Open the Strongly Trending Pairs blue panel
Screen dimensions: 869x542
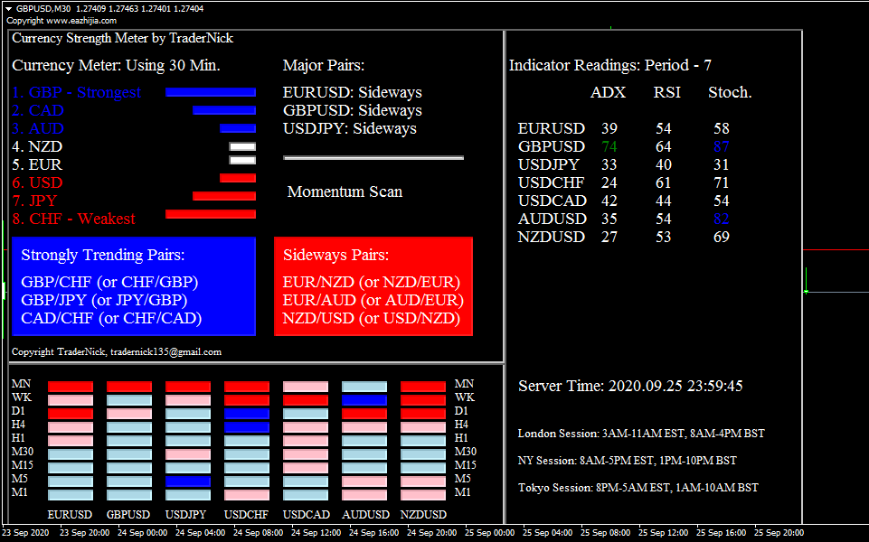coord(134,286)
